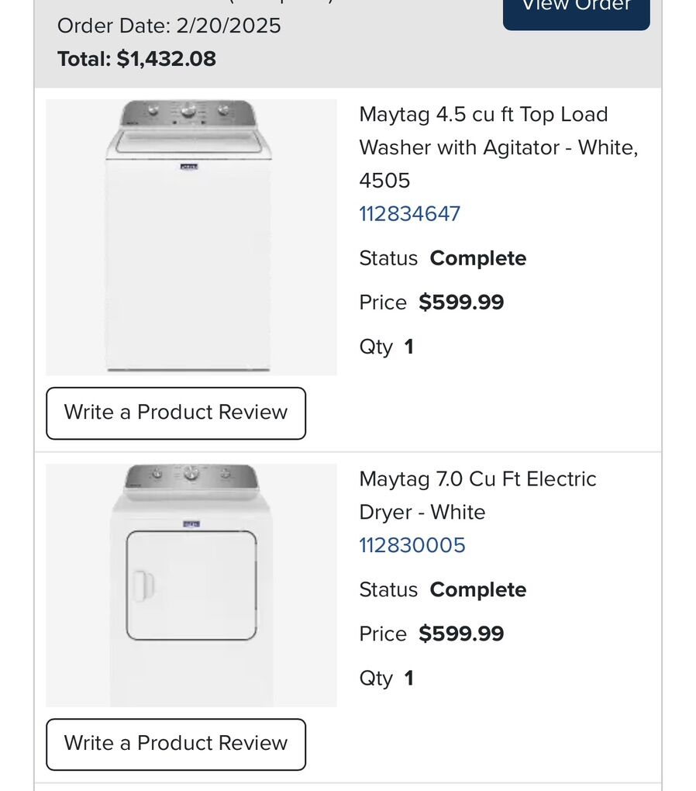The width and height of the screenshot is (696, 791).
Task: Click the order Total $1,432.08 text
Action: pyautogui.click(x=136, y=59)
